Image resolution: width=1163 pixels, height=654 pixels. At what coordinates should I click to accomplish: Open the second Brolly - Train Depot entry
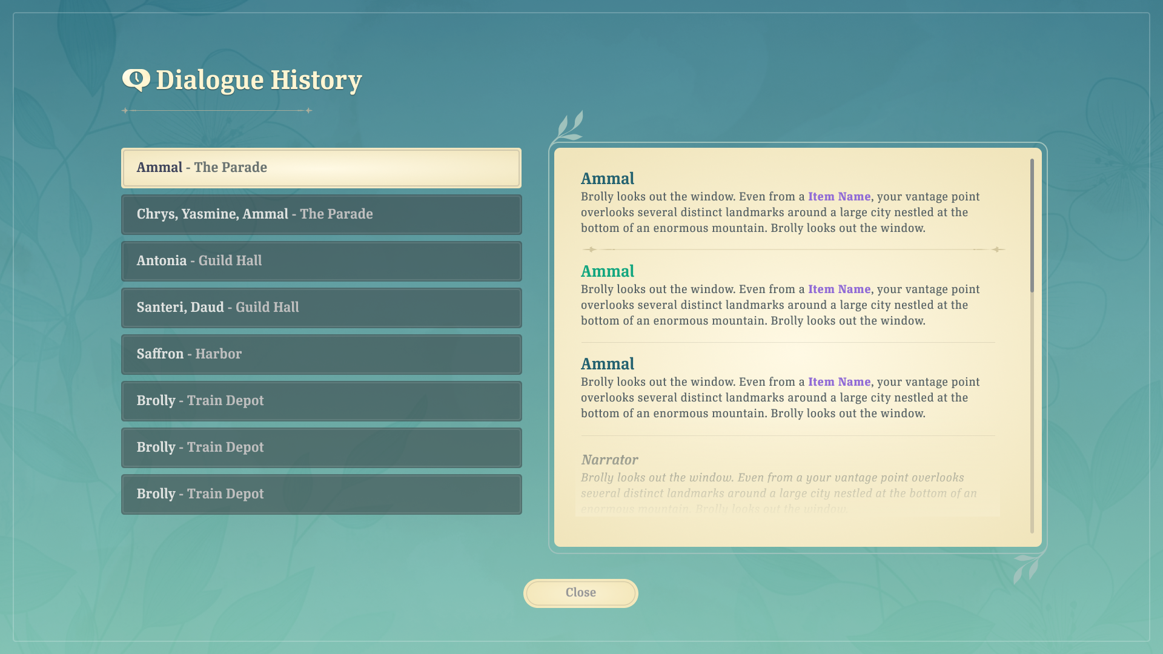(x=321, y=448)
